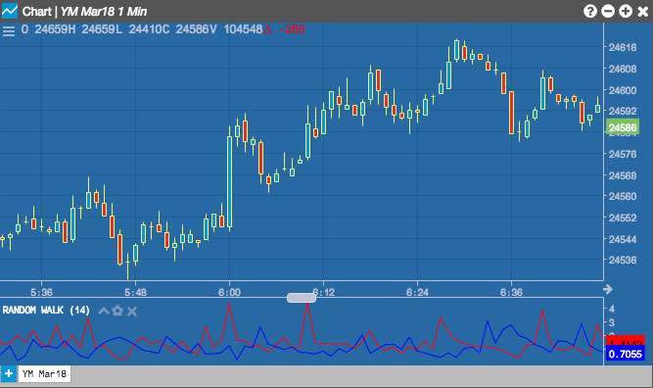Click the red -266 delta value
The image size is (653, 388).
click(x=292, y=29)
